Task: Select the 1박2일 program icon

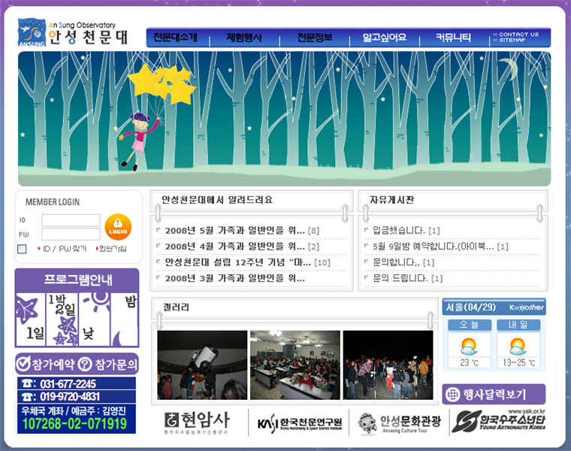Action: point(62,319)
